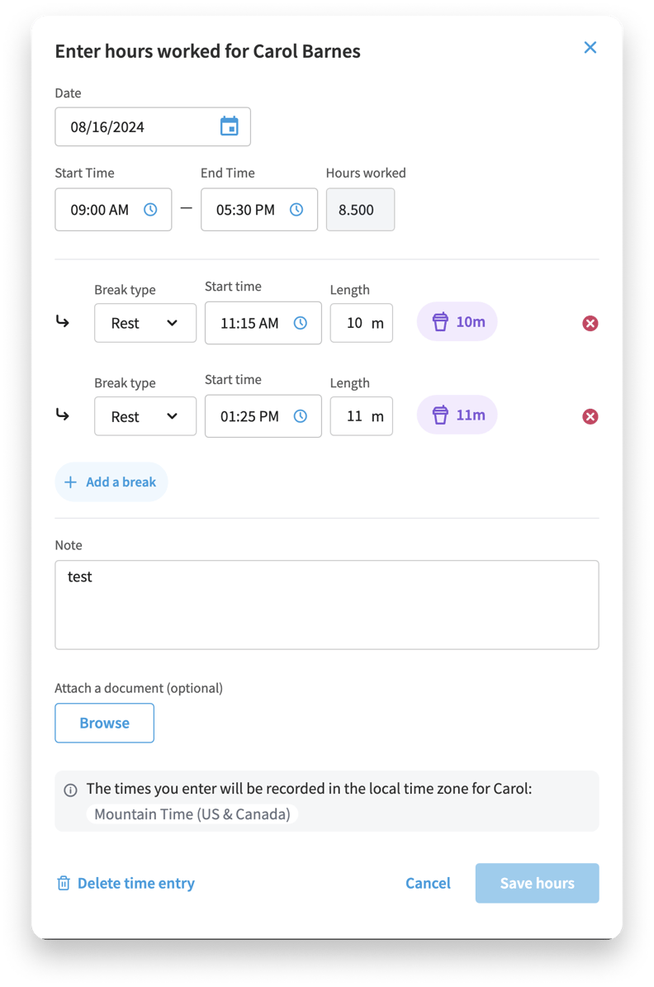Open the first Break type dropdown
The image size is (654, 987).
pyautogui.click(x=145, y=323)
